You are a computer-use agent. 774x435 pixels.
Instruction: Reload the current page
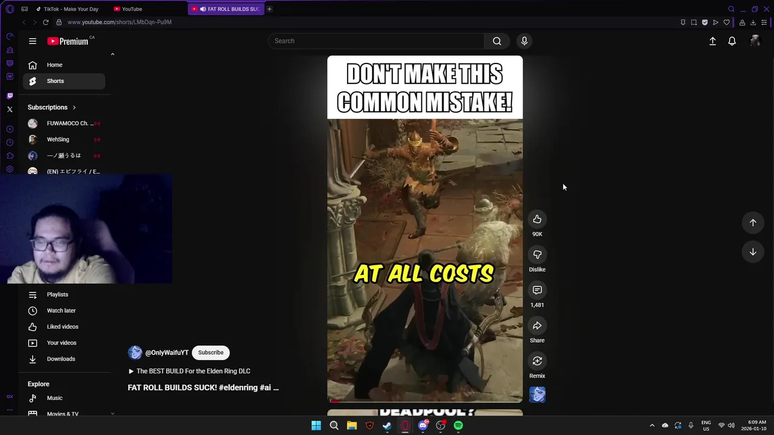pos(45,22)
